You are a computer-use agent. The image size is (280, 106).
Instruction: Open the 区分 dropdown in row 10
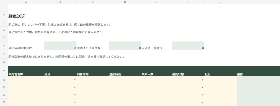pos(75,80)
